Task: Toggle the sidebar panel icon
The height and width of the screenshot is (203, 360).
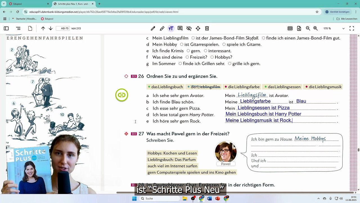Action: click(6, 28)
